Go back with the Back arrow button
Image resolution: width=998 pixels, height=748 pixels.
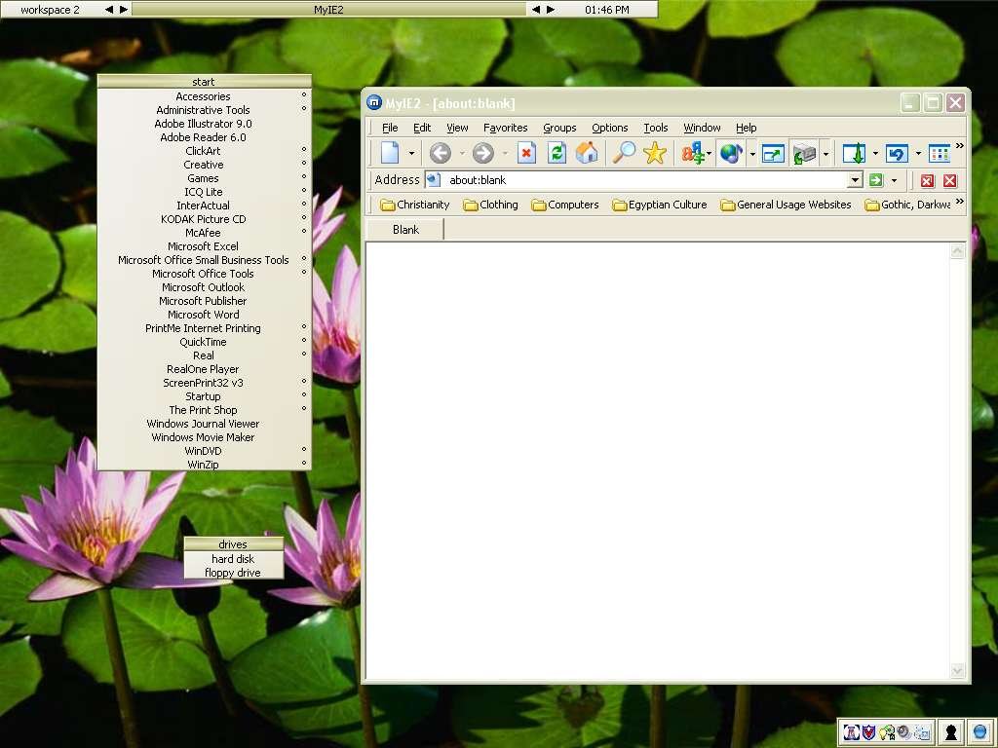tap(440, 153)
